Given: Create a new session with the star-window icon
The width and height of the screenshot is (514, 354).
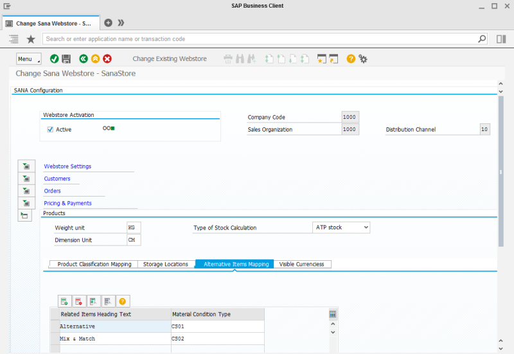Looking at the screenshot, I should click(x=322, y=59).
